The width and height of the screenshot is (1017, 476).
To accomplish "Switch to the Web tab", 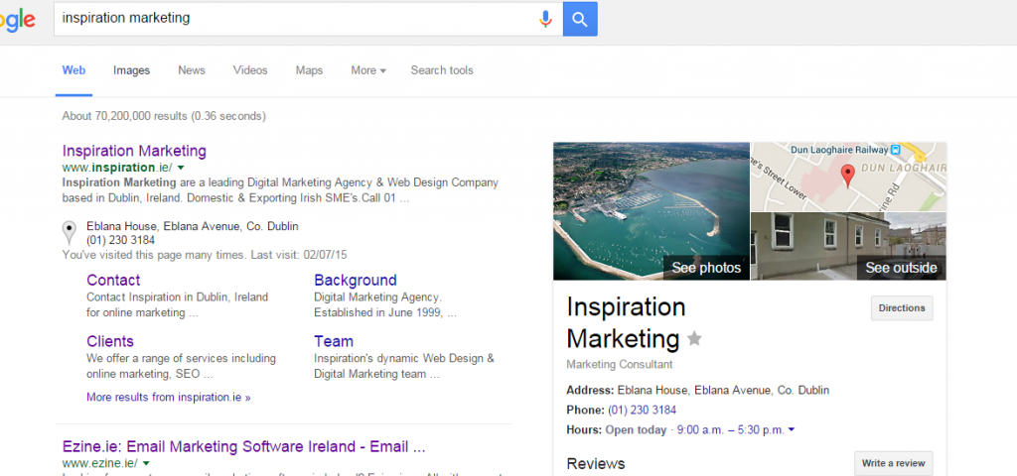I will (73, 70).
